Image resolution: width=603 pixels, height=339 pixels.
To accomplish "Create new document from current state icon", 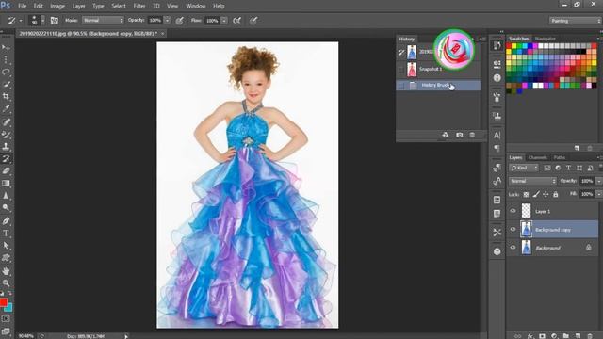I will pos(446,135).
